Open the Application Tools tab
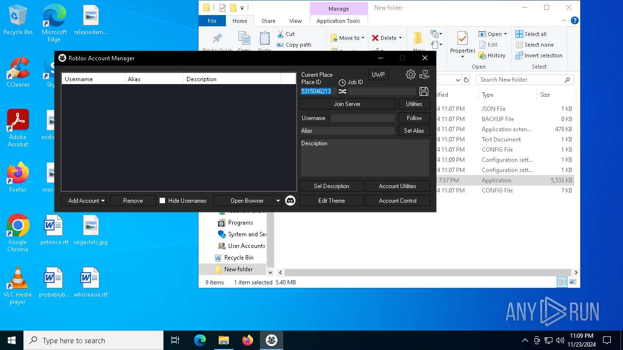Screen dimensions: 623x350 (338, 21)
